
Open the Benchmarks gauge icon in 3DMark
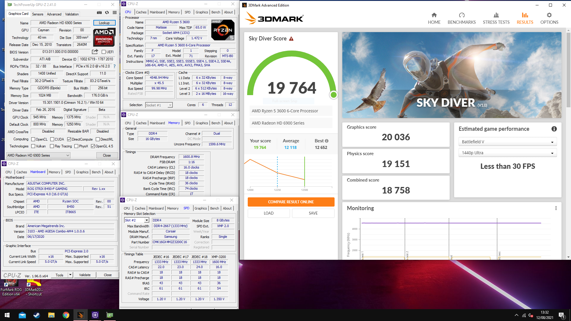coord(462,15)
